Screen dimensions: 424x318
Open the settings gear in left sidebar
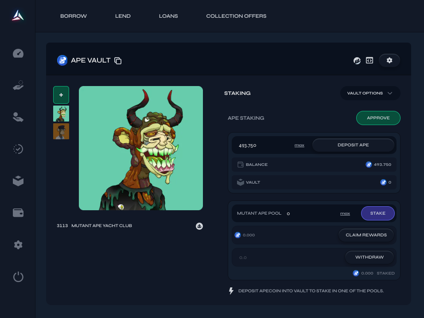[18, 245]
